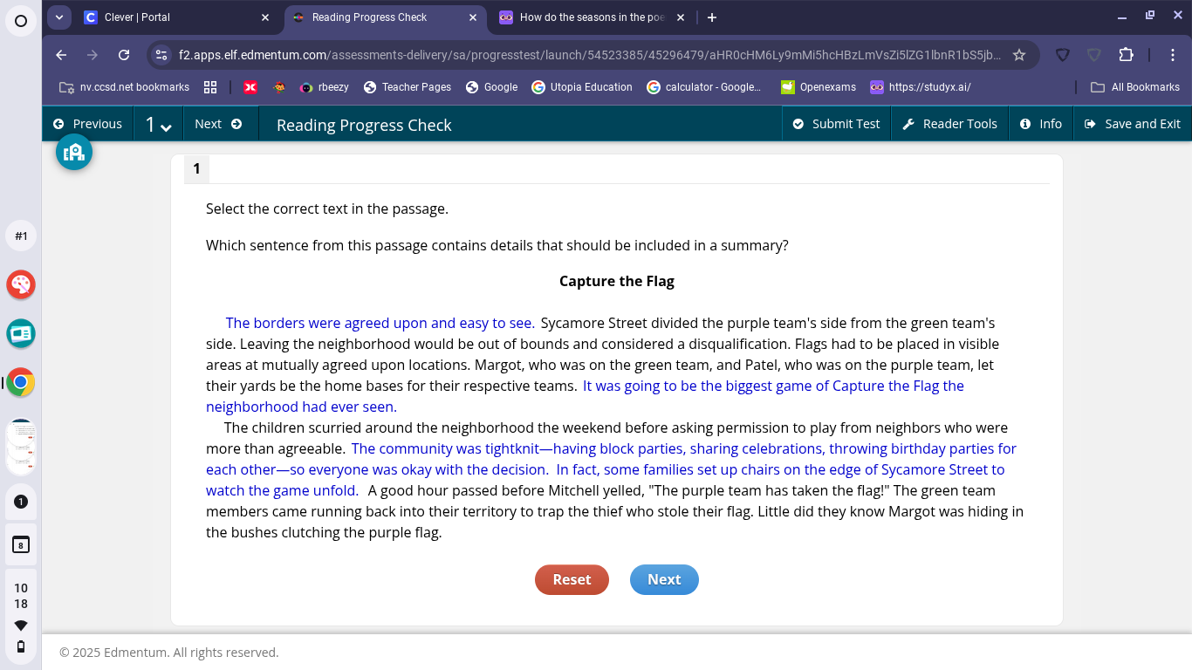Image resolution: width=1192 pixels, height=670 pixels.
Task: Open Chrome from the side shelf
Action: pyautogui.click(x=20, y=381)
